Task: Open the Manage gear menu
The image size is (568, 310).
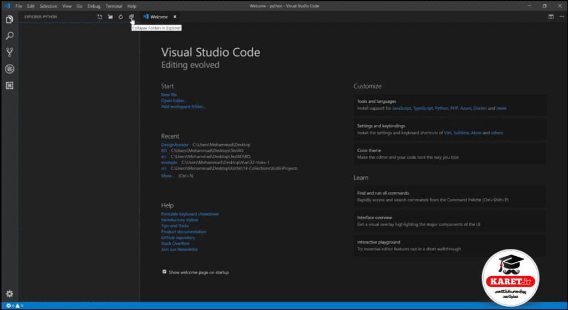Action: click(9, 294)
